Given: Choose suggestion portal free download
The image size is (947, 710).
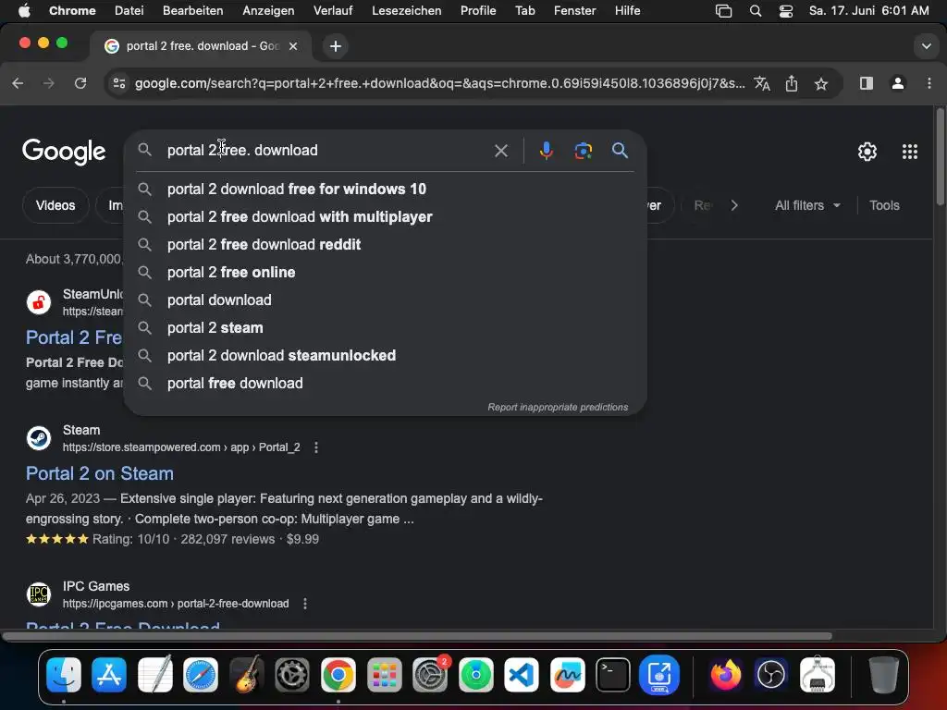Looking at the screenshot, I should 386,384.
